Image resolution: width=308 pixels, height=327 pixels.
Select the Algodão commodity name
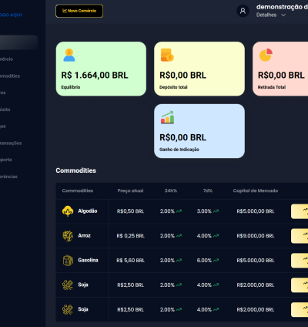point(88,211)
